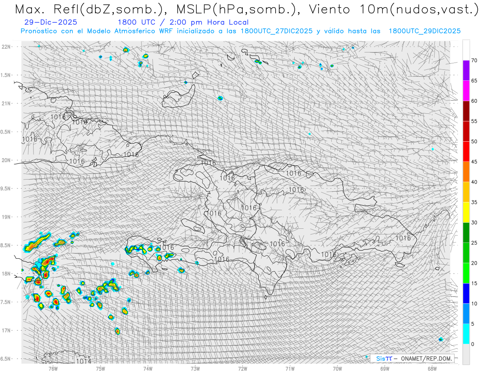
Task: Click the legend value '30'
Action: coord(474,223)
